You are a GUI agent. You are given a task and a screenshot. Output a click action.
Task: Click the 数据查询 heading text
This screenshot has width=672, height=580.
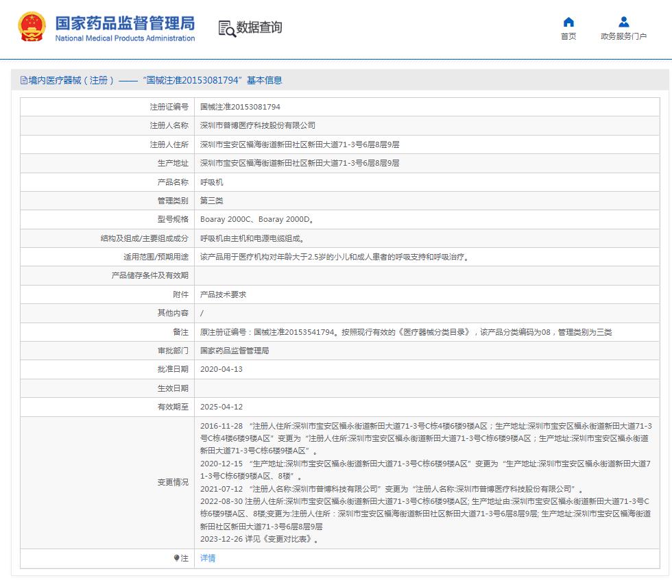tap(259, 27)
